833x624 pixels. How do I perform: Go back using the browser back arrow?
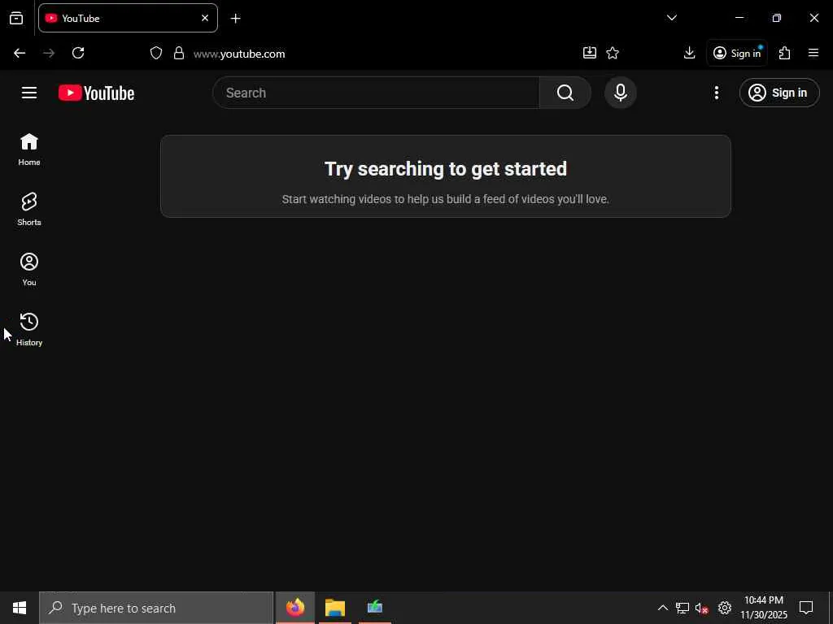pos(20,53)
